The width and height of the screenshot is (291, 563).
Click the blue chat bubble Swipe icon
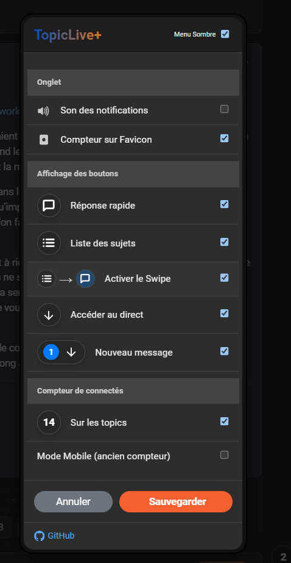click(x=85, y=279)
